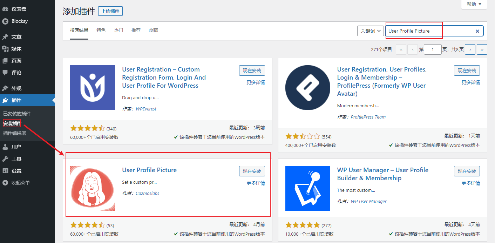Open Users (用户) sidebar icon
This screenshot has height=243, width=495.
coord(5,147)
